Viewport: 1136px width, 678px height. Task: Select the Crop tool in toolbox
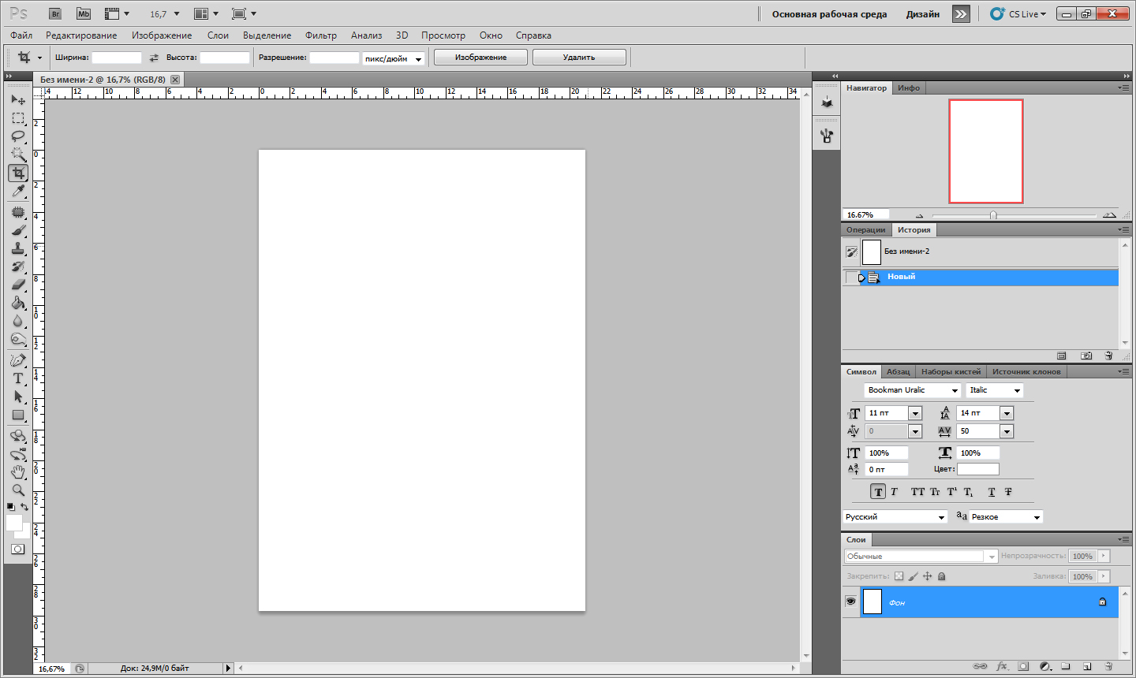click(18, 173)
